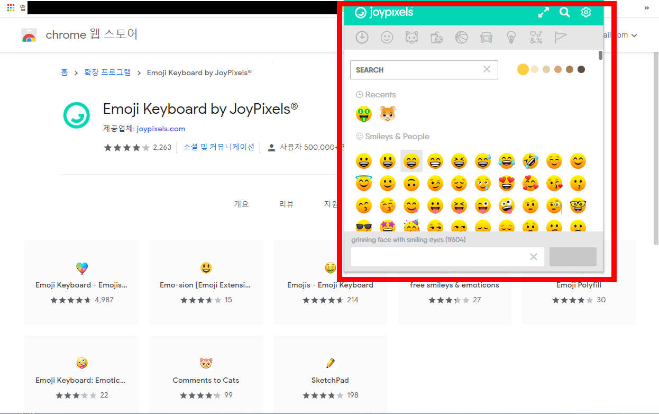The width and height of the screenshot is (659, 414).
Task: Pick the highlighted grinning face with smiling eyes
Action: (x=411, y=161)
